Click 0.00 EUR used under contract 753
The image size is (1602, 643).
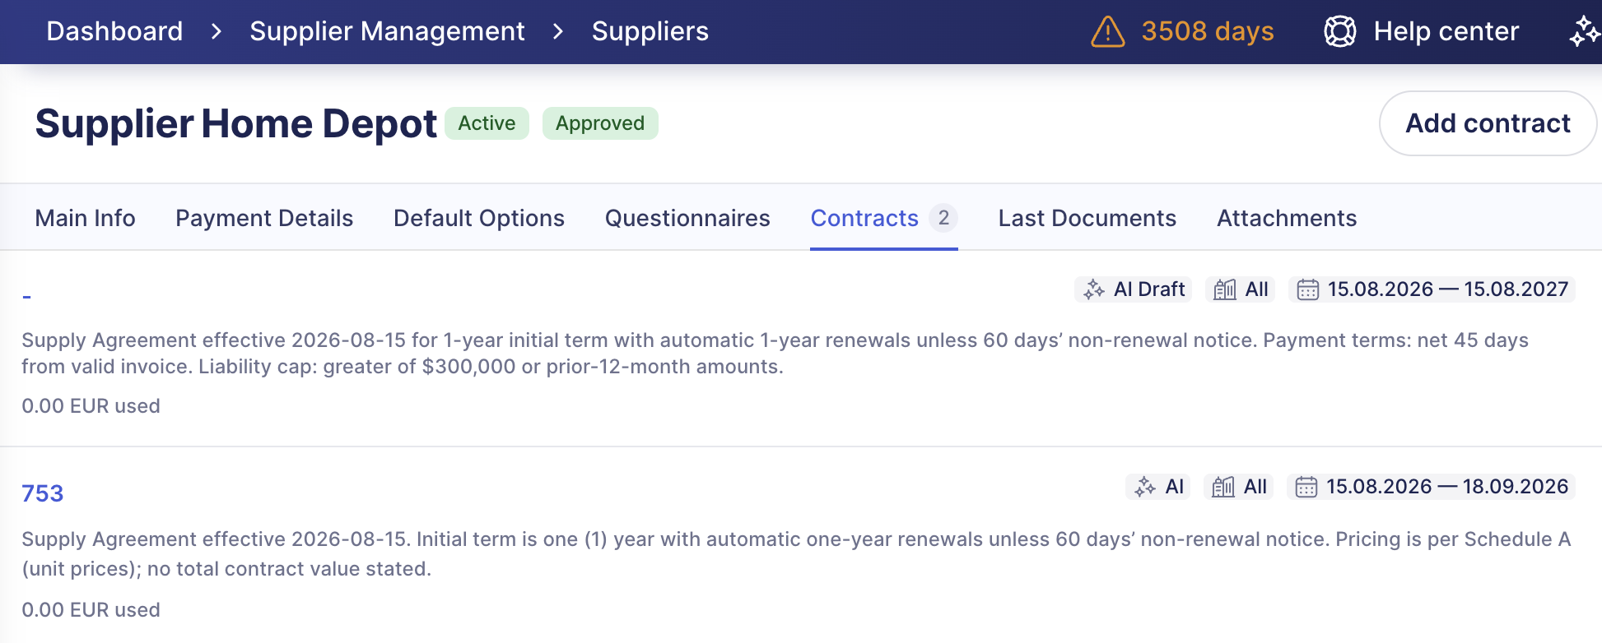point(91,610)
